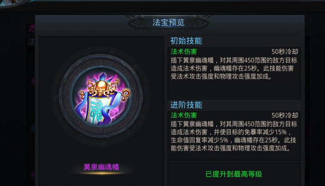Click the 进阶技能 section header
Screen dimensions: 325x186
186,105
